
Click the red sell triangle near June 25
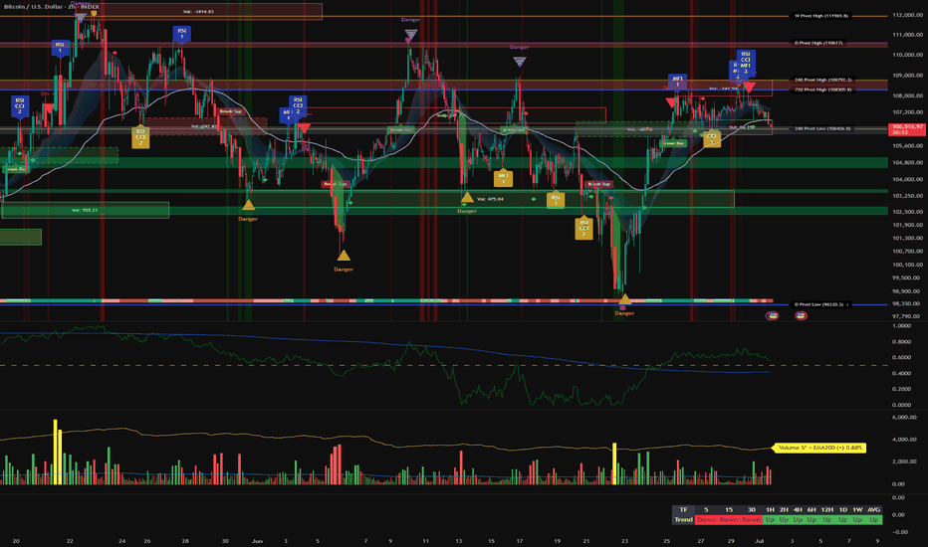670,102
